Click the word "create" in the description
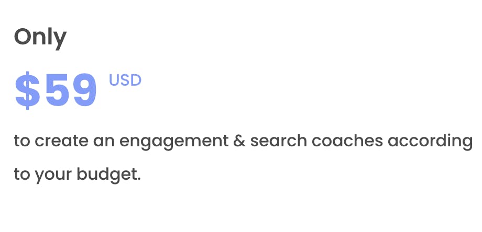The image size is (482, 232). (x=62, y=141)
